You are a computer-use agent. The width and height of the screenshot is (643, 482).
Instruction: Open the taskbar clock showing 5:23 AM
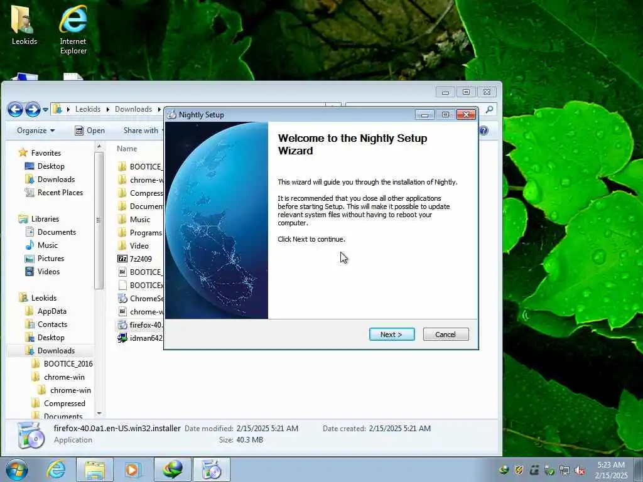point(611,469)
